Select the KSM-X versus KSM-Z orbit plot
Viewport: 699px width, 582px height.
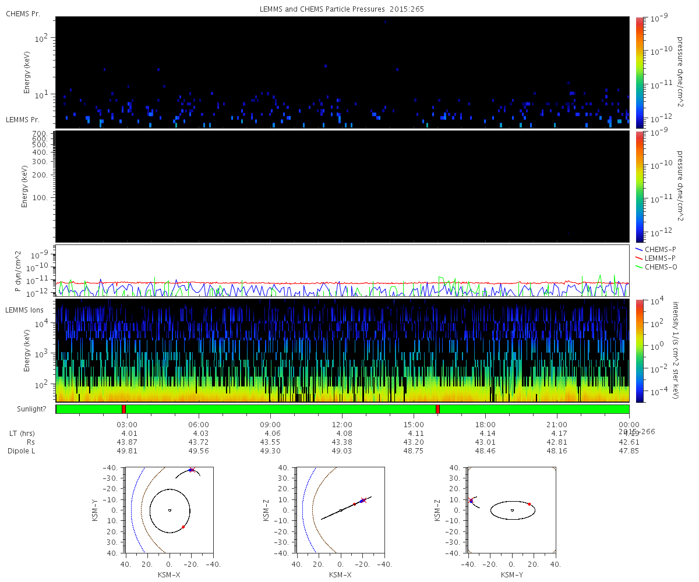[x=341, y=510]
